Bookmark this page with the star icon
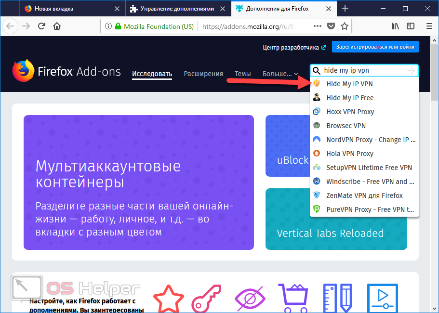The image size is (439, 313). 345,26
